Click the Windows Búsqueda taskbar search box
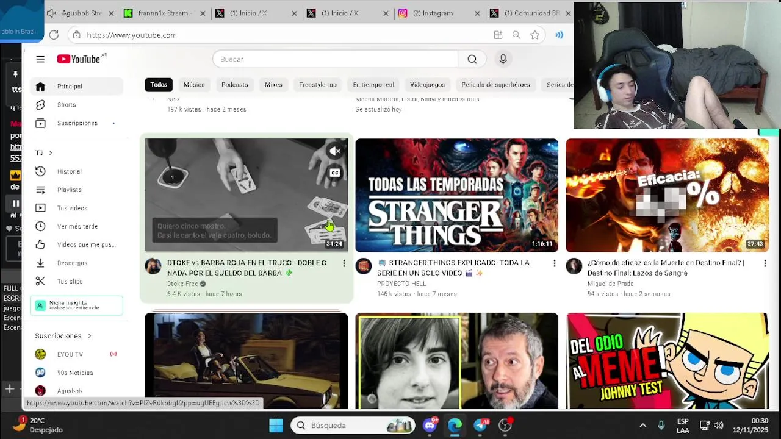This screenshot has height=439, width=781. click(353, 425)
